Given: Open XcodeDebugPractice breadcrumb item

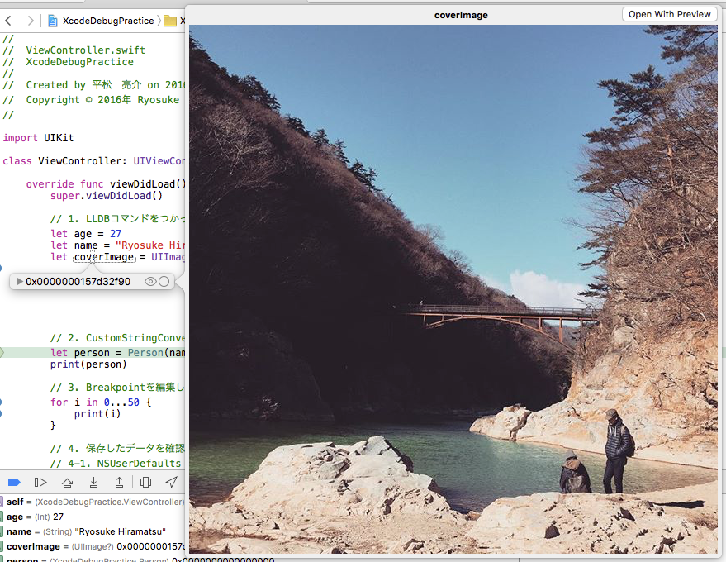Looking at the screenshot, I should tap(108, 21).
